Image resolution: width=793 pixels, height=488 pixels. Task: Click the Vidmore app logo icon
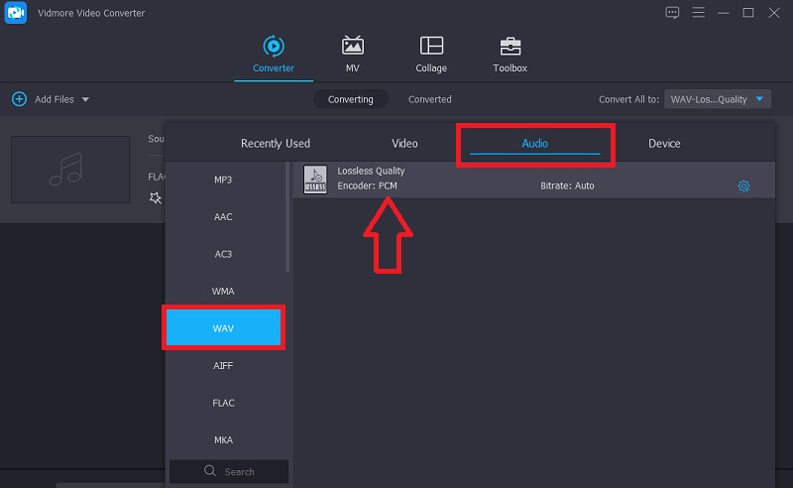tap(16, 13)
